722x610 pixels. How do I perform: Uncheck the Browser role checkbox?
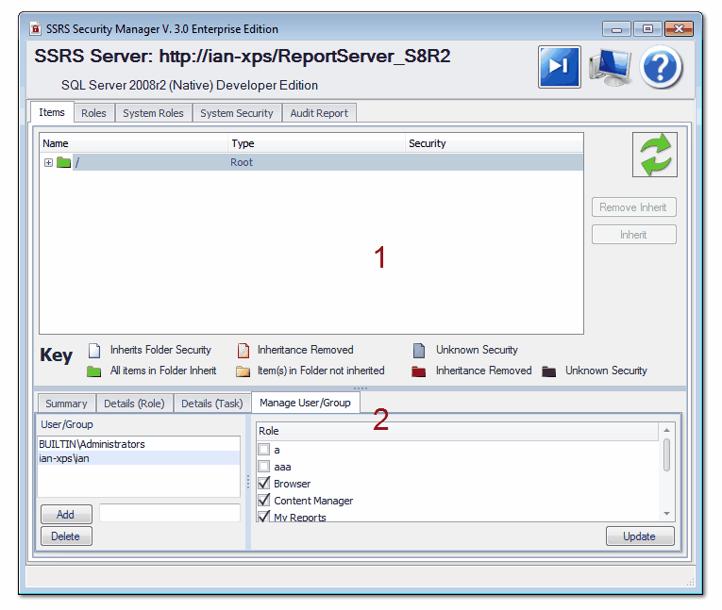click(x=264, y=483)
